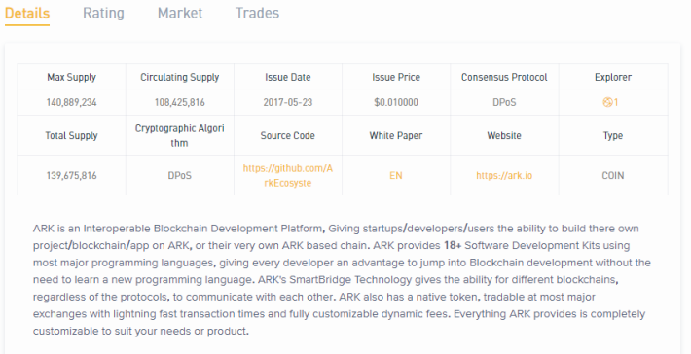
Task: Click the Explorer column header
Action: point(613,77)
